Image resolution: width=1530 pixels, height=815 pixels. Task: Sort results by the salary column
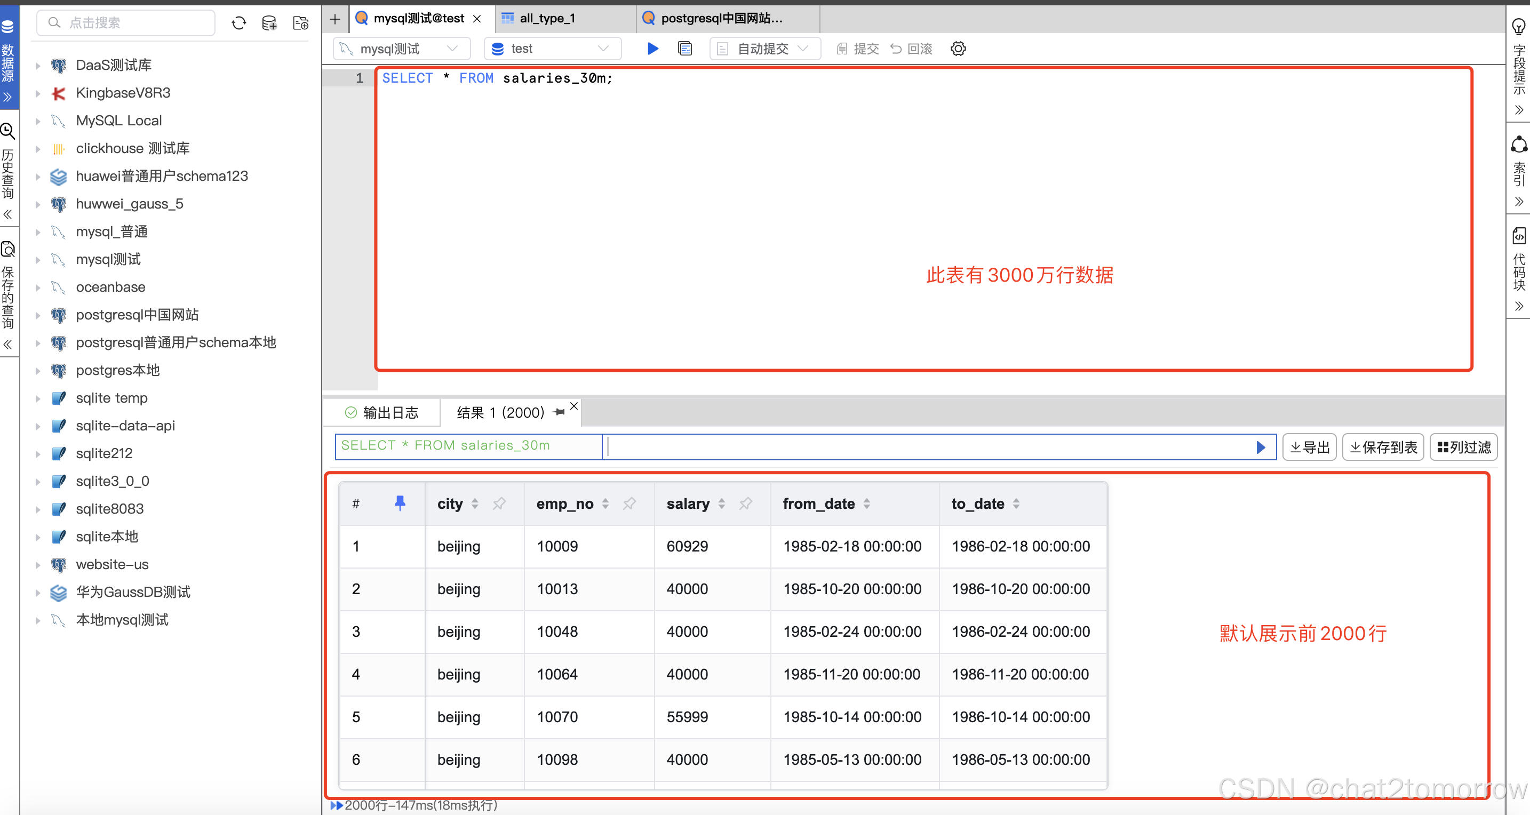tap(722, 504)
